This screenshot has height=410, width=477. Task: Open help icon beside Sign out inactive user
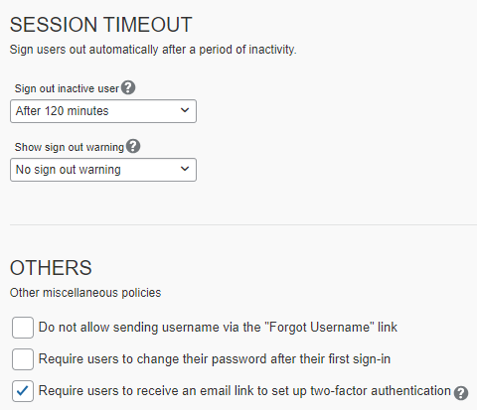(128, 88)
